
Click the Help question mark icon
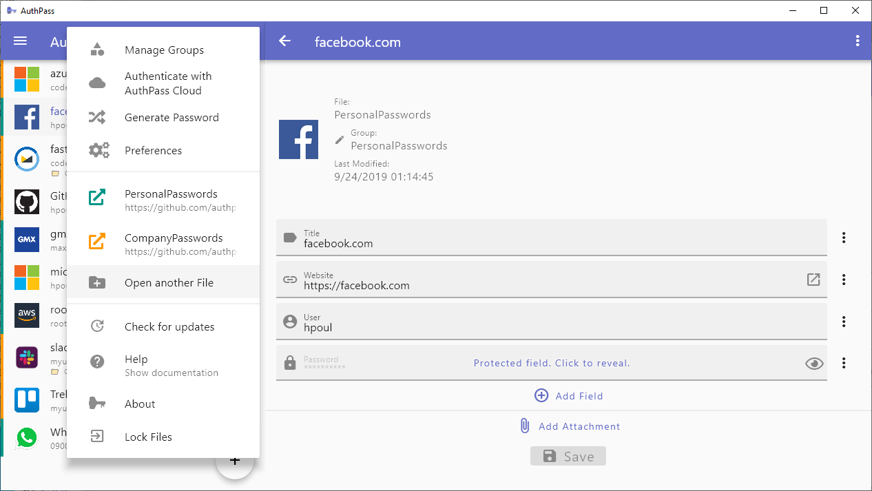[97, 362]
